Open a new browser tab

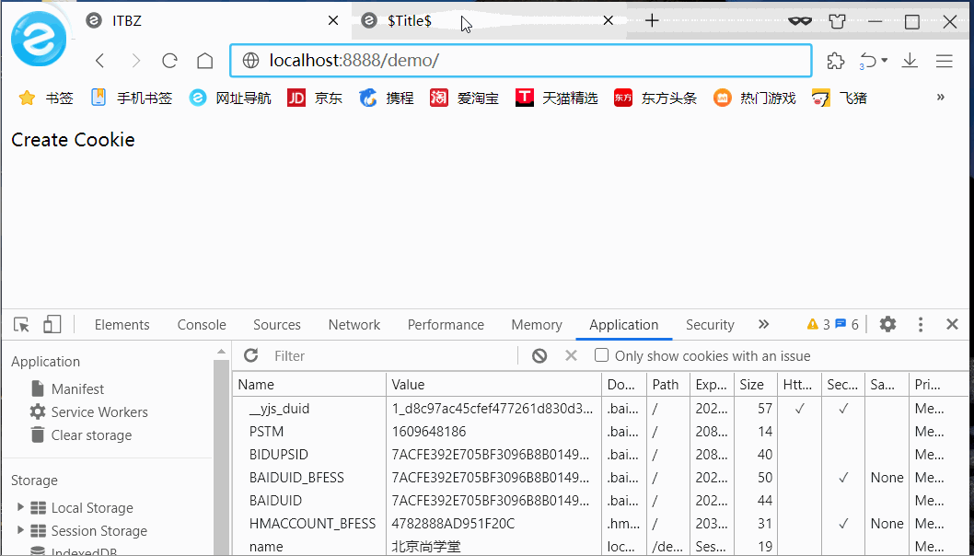tap(652, 21)
